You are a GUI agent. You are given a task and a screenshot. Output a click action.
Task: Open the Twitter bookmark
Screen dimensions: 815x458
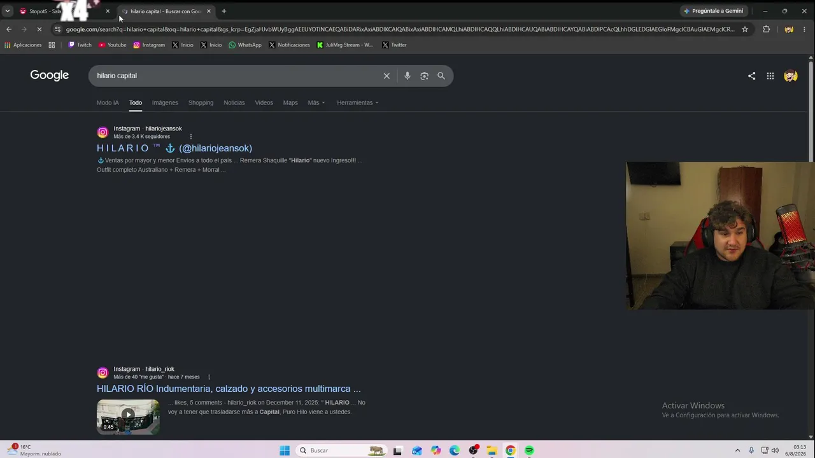coord(394,45)
